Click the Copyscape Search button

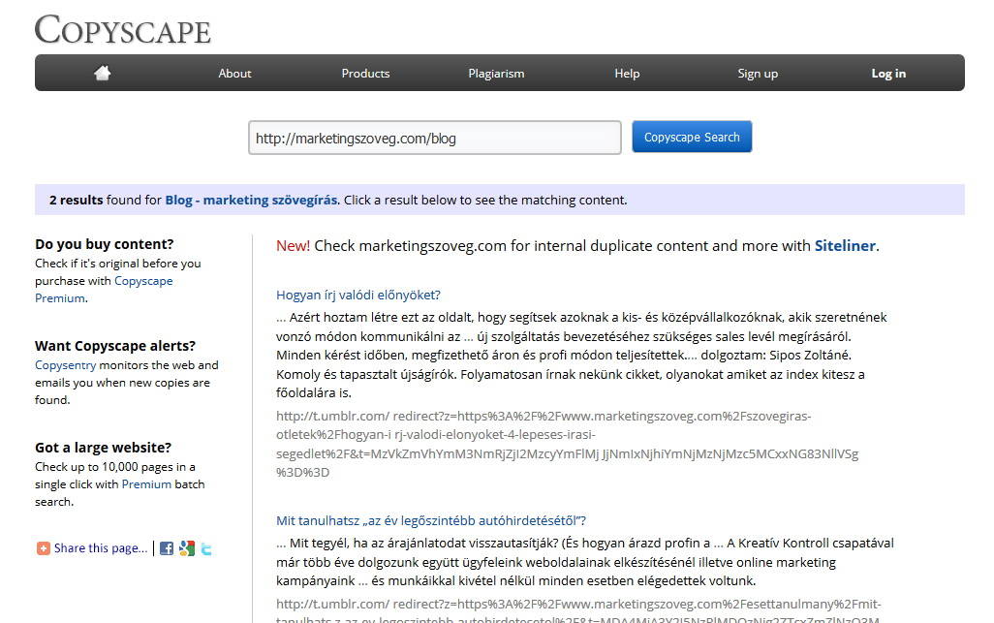click(x=692, y=137)
